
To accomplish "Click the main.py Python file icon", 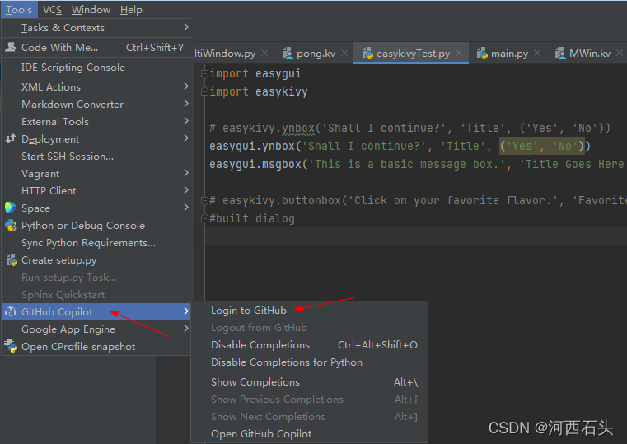I will coord(482,54).
